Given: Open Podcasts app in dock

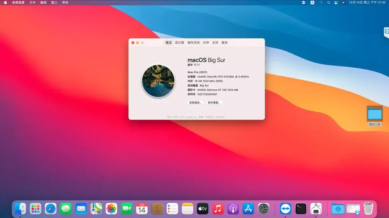Looking at the screenshot, I should [x=233, y=209].
